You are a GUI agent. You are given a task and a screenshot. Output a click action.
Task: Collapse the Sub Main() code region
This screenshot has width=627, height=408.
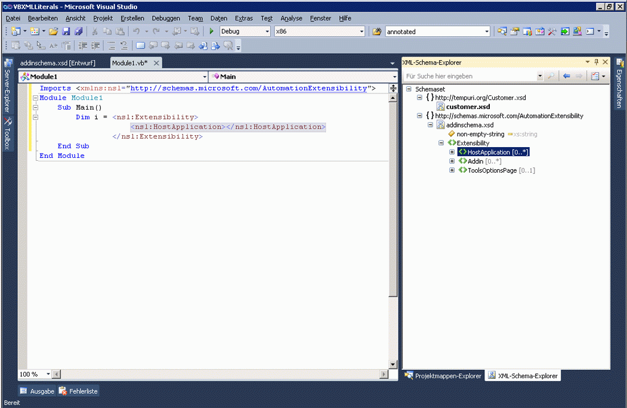click(x=35, y=107)
